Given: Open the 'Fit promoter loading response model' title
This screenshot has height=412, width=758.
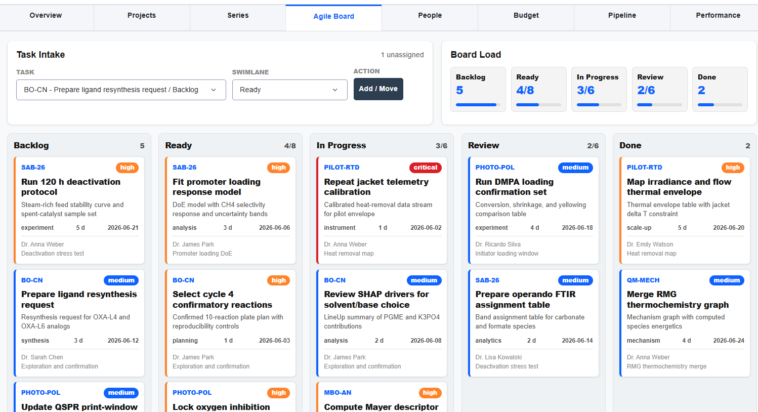Looking at the screenshot, I should (217, 187).
